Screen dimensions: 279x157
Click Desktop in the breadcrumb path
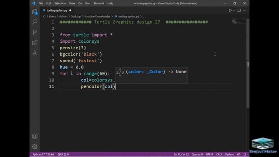[75, 17]
